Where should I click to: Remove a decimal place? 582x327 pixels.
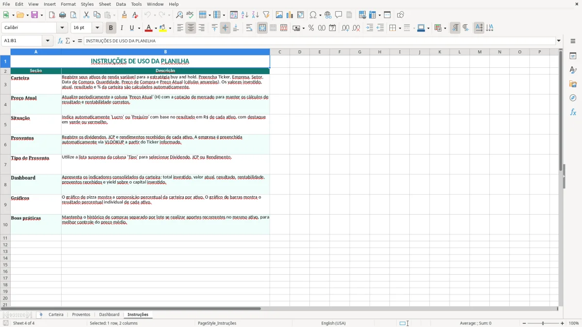(356, 28)
